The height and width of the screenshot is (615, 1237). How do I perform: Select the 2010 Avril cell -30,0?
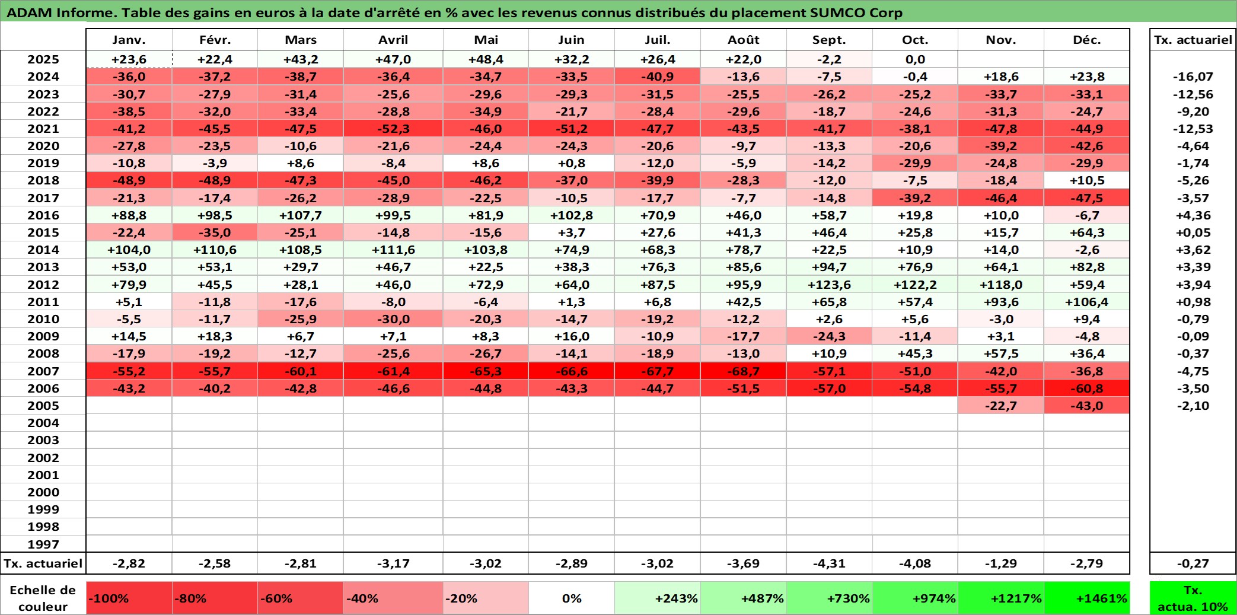click(393, 319)
